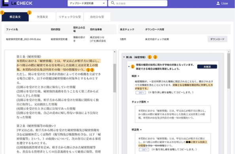Collapse the 第1条（秘密情報） section
The width and height of the screenshot is (235, 154).
tap(124, 57)
